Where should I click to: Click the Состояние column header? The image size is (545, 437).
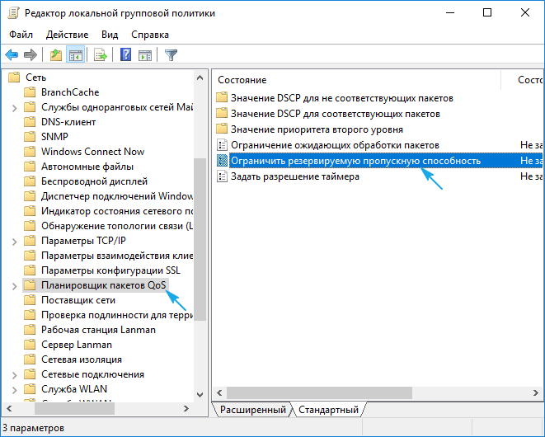tap(242, 80)
